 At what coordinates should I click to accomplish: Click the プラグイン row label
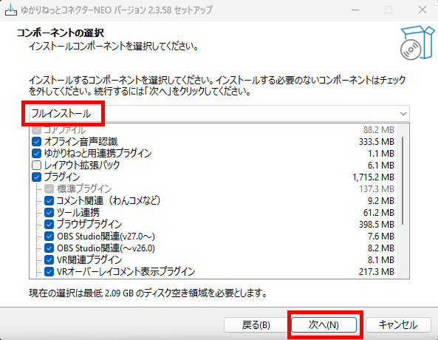pos(62,177)
